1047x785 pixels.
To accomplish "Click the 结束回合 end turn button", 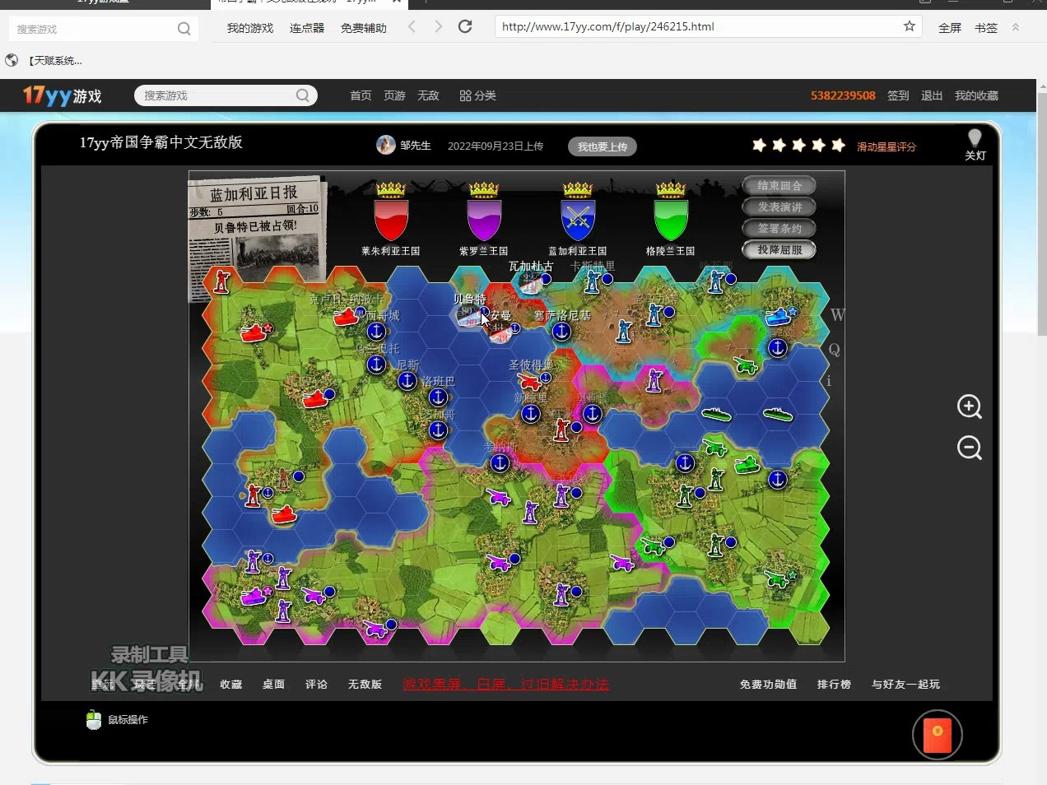I will click(779, 186).
